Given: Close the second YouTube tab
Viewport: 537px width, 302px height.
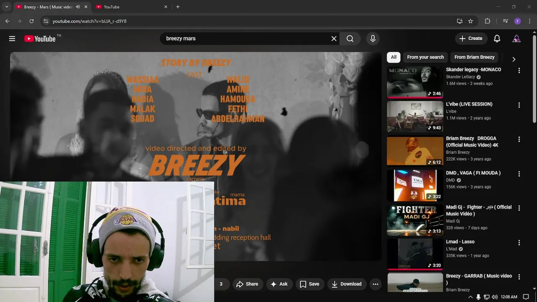Looking at the screenshot, I should click(166, 7).
